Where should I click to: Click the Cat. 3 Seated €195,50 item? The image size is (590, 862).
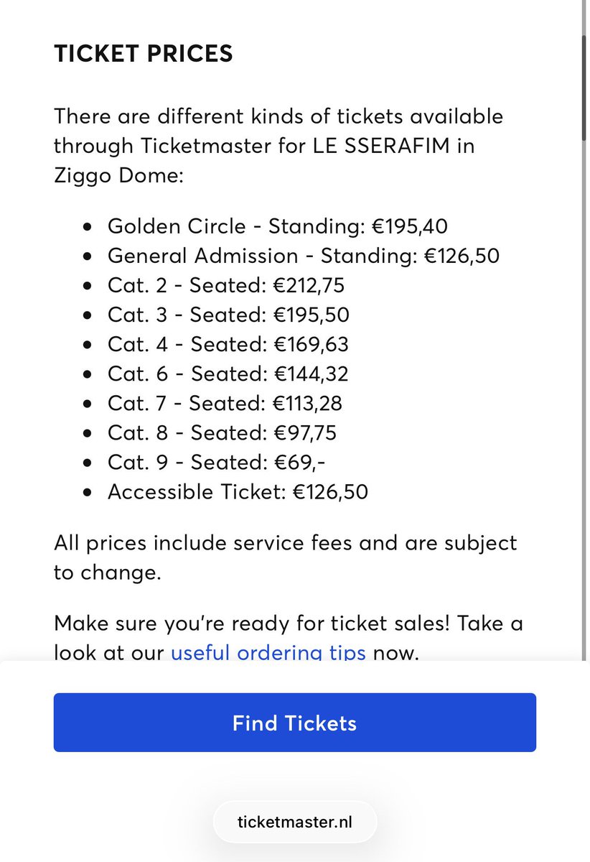coord(228,315)
